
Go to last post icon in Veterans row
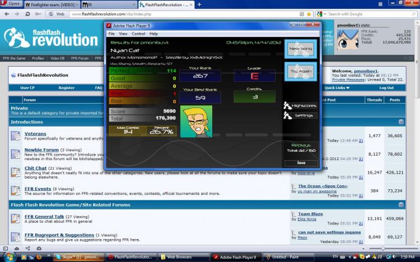[x=361, y=141]
